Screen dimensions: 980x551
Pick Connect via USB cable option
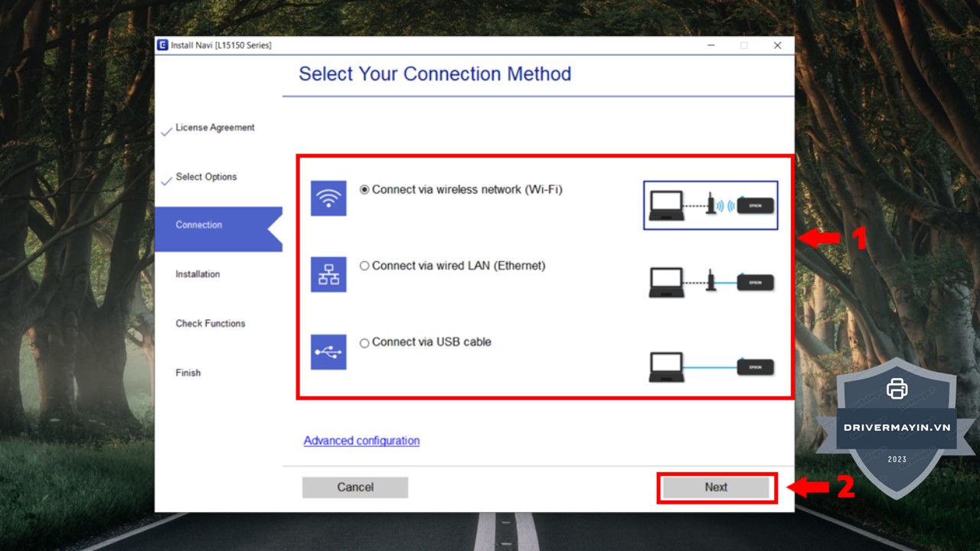(x=364, y=343)
